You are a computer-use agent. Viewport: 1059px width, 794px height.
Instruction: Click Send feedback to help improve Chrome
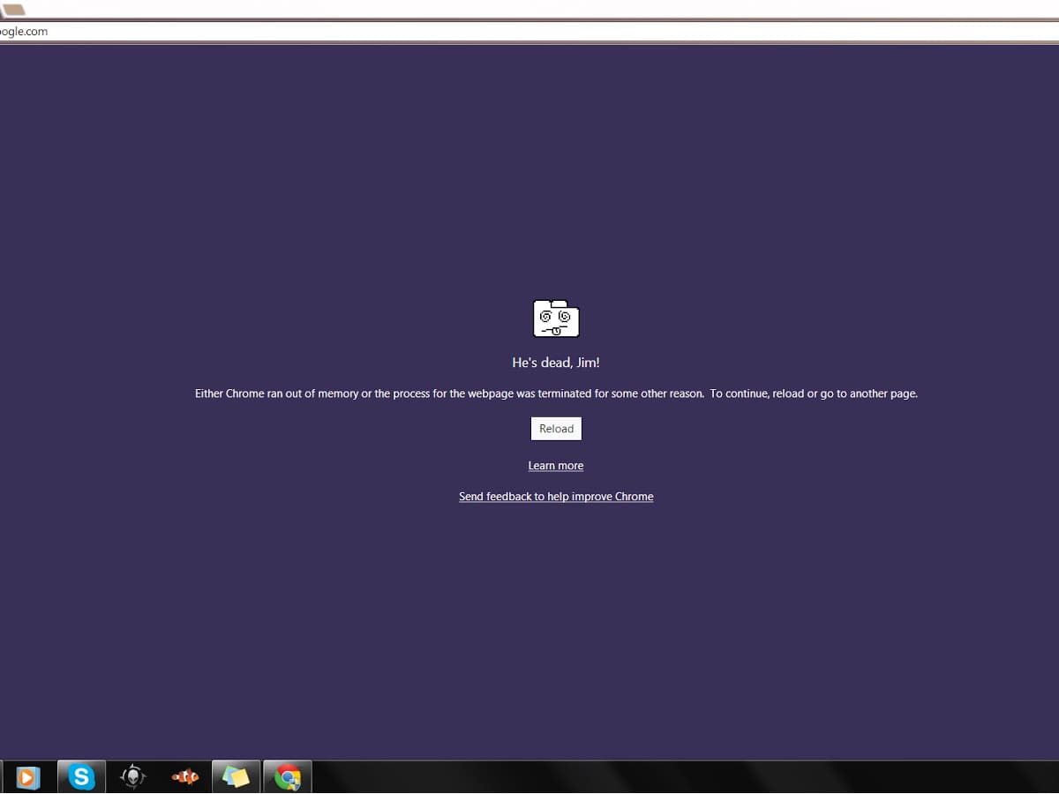pyautogui.click(x=556, y=497)
